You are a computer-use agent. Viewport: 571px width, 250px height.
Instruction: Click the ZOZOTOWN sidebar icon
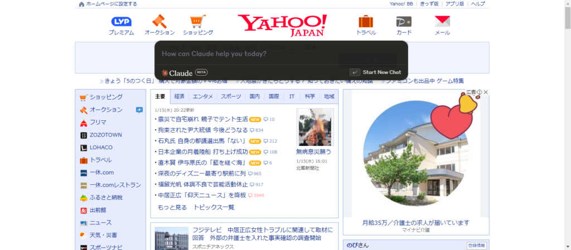(x=84, y=135)
